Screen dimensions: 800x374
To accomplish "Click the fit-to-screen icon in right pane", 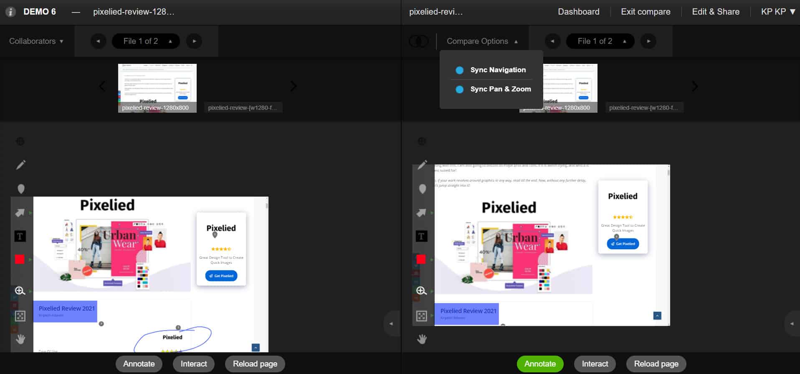I will point(421,316).
